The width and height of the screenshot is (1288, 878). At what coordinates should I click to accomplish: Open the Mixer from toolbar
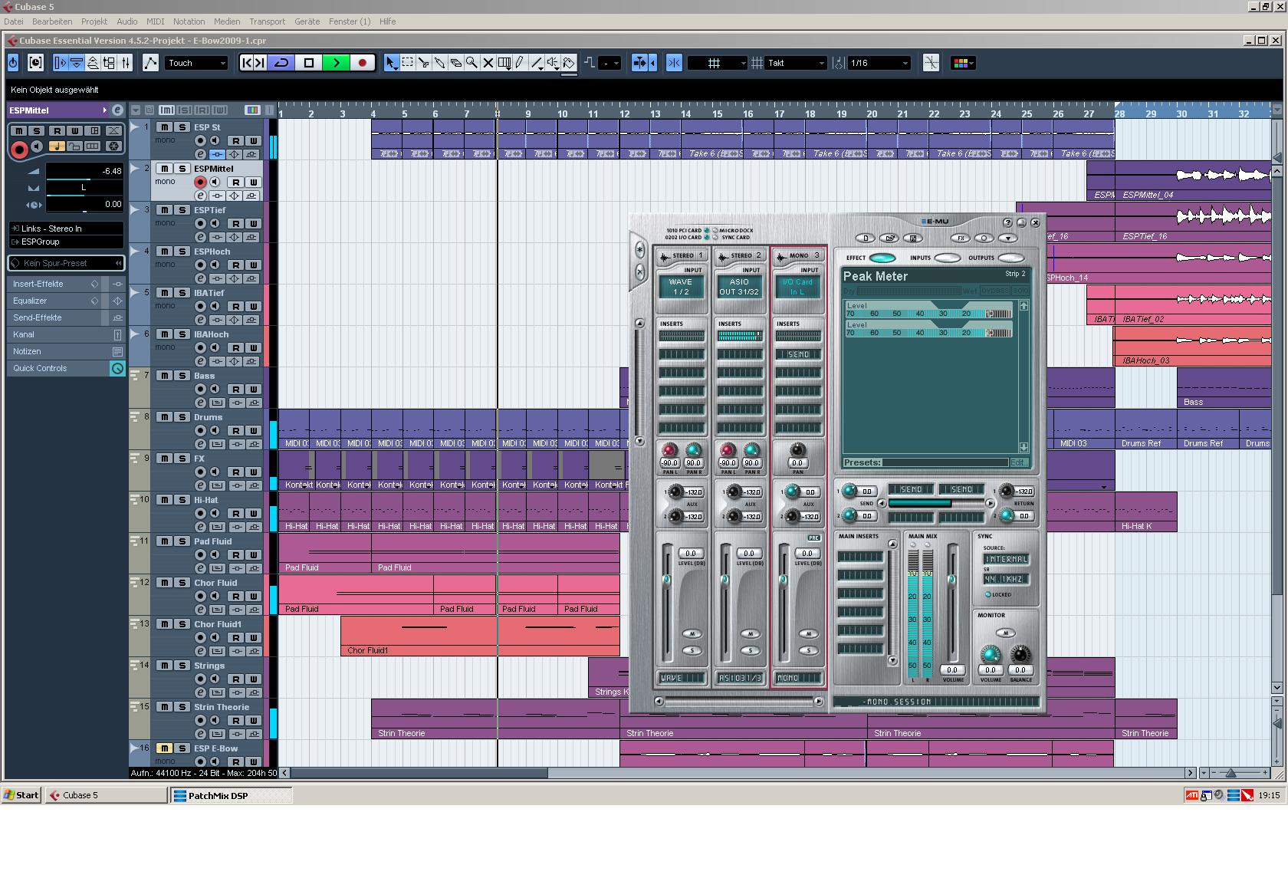coord(126,63)
